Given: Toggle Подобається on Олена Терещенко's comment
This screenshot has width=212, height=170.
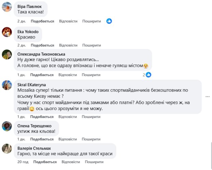Looking at the screenshot, I should click(x=42, y=139).
